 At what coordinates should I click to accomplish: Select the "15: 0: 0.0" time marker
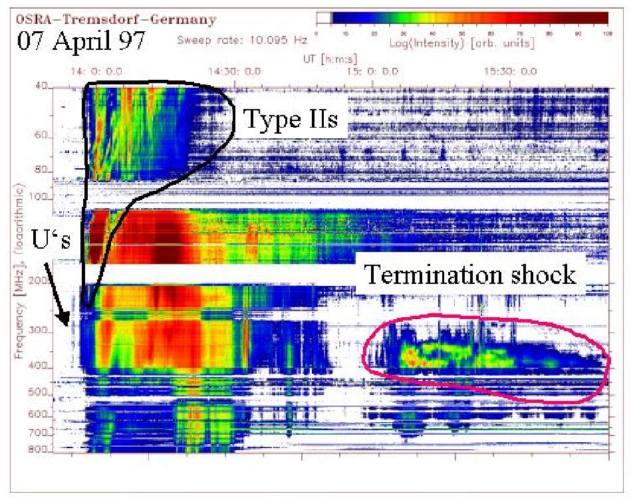tap(373, 70)
